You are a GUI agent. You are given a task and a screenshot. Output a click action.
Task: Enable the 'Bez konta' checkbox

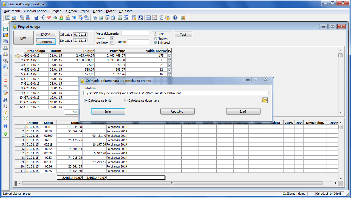(112, 43)
